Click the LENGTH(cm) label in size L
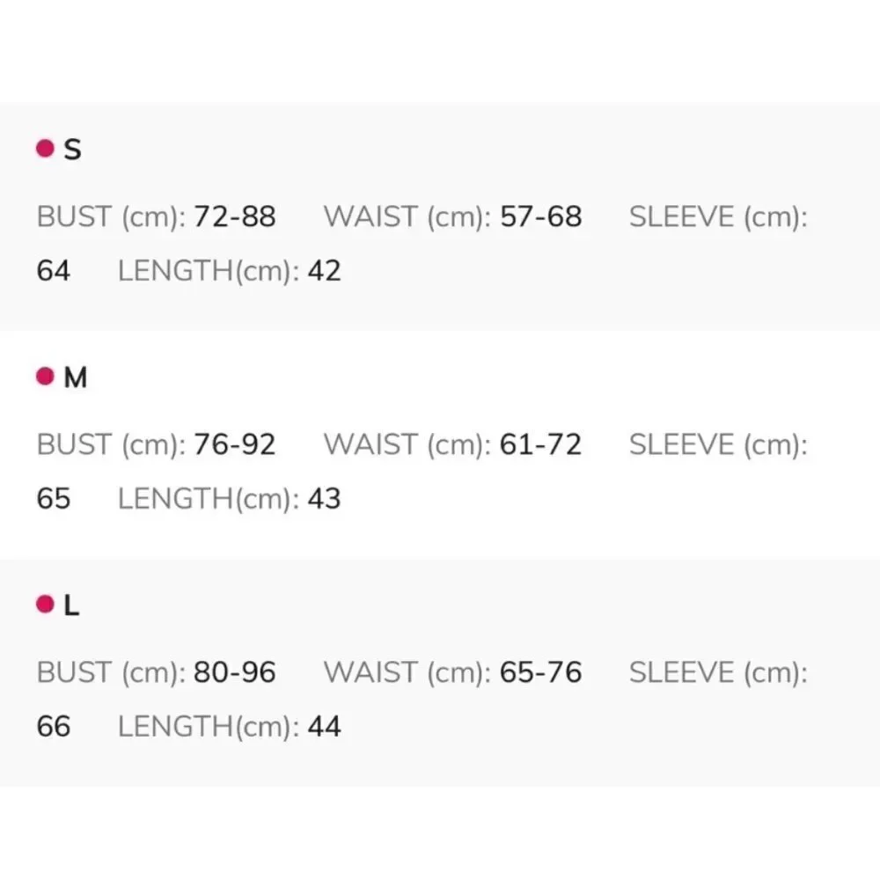The image size is (880, 880). pos(209,727)
